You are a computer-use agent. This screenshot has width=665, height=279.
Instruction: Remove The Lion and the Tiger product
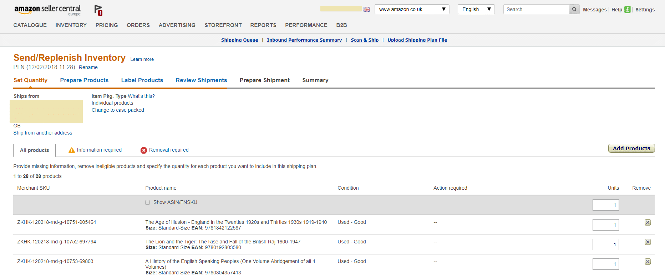648,242
